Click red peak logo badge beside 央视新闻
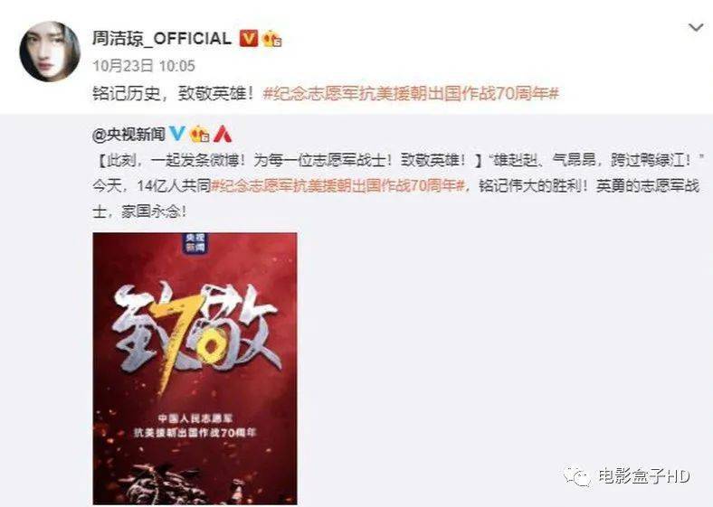The image size is (713, 507). [x=223, y=134]
